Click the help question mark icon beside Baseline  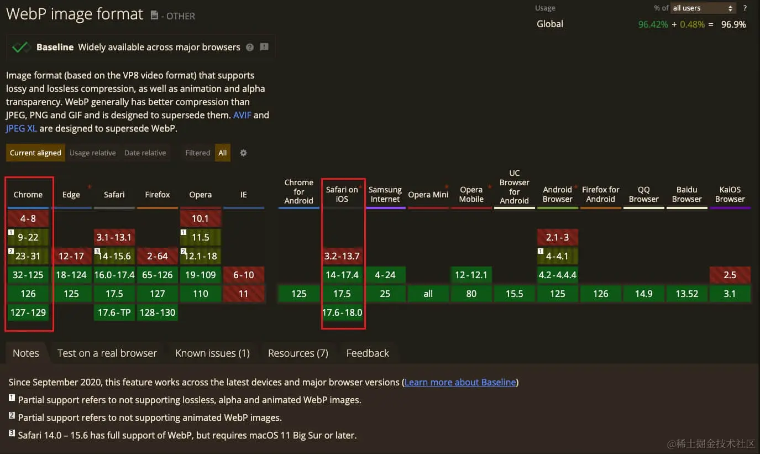point(250,48)
